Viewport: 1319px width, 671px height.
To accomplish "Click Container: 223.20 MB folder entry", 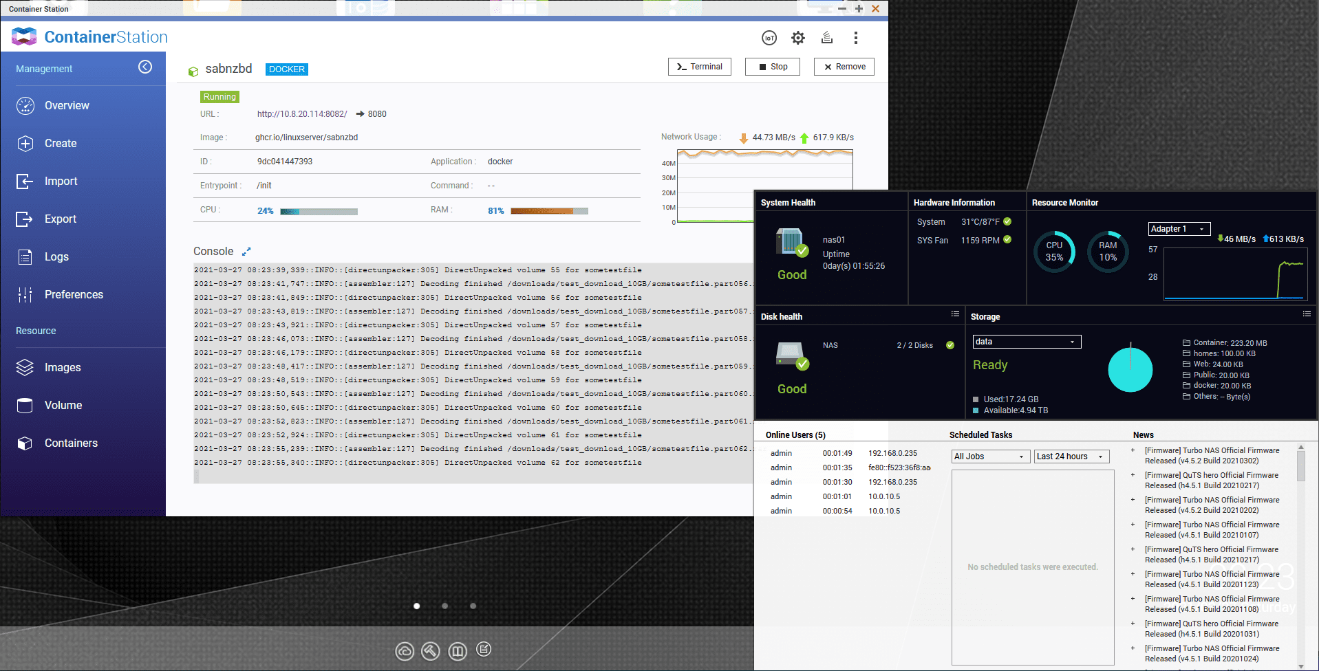I will pos(1225,343).
